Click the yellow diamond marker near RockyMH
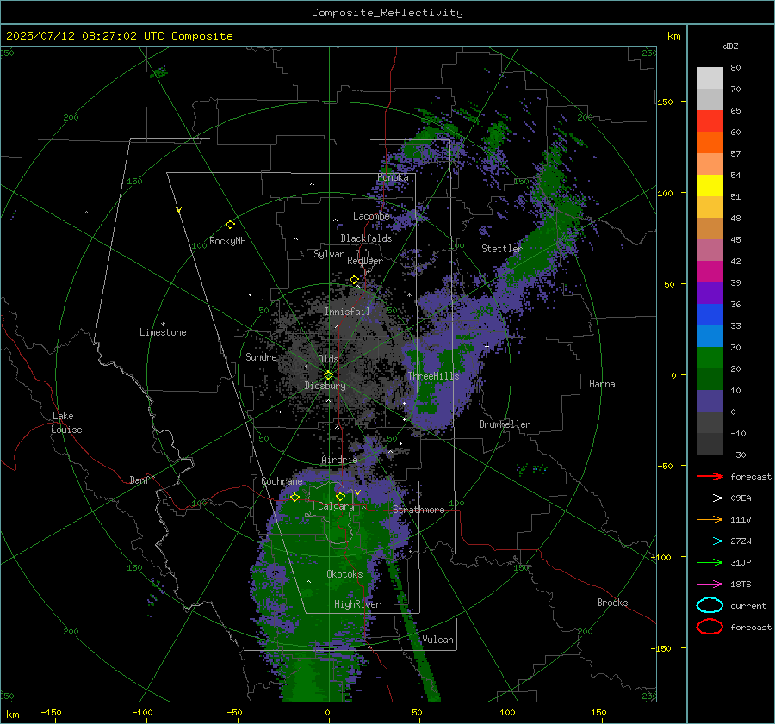Image resolution: width=775 pixels, height=724 pixels. point(230,225)
